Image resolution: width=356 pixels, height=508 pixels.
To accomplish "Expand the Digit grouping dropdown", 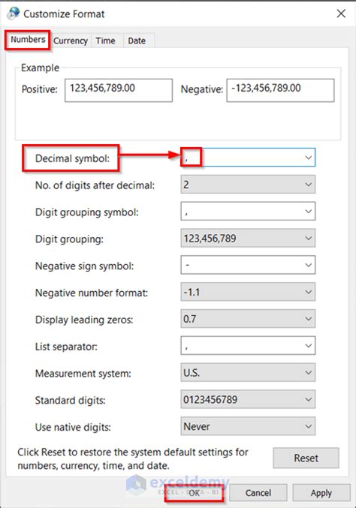I will pyautogui.click(x=248, y=238).
